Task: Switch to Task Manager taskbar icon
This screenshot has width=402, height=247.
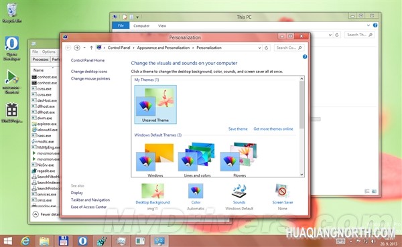Action: pyautogui.click(x=140, y=241)
